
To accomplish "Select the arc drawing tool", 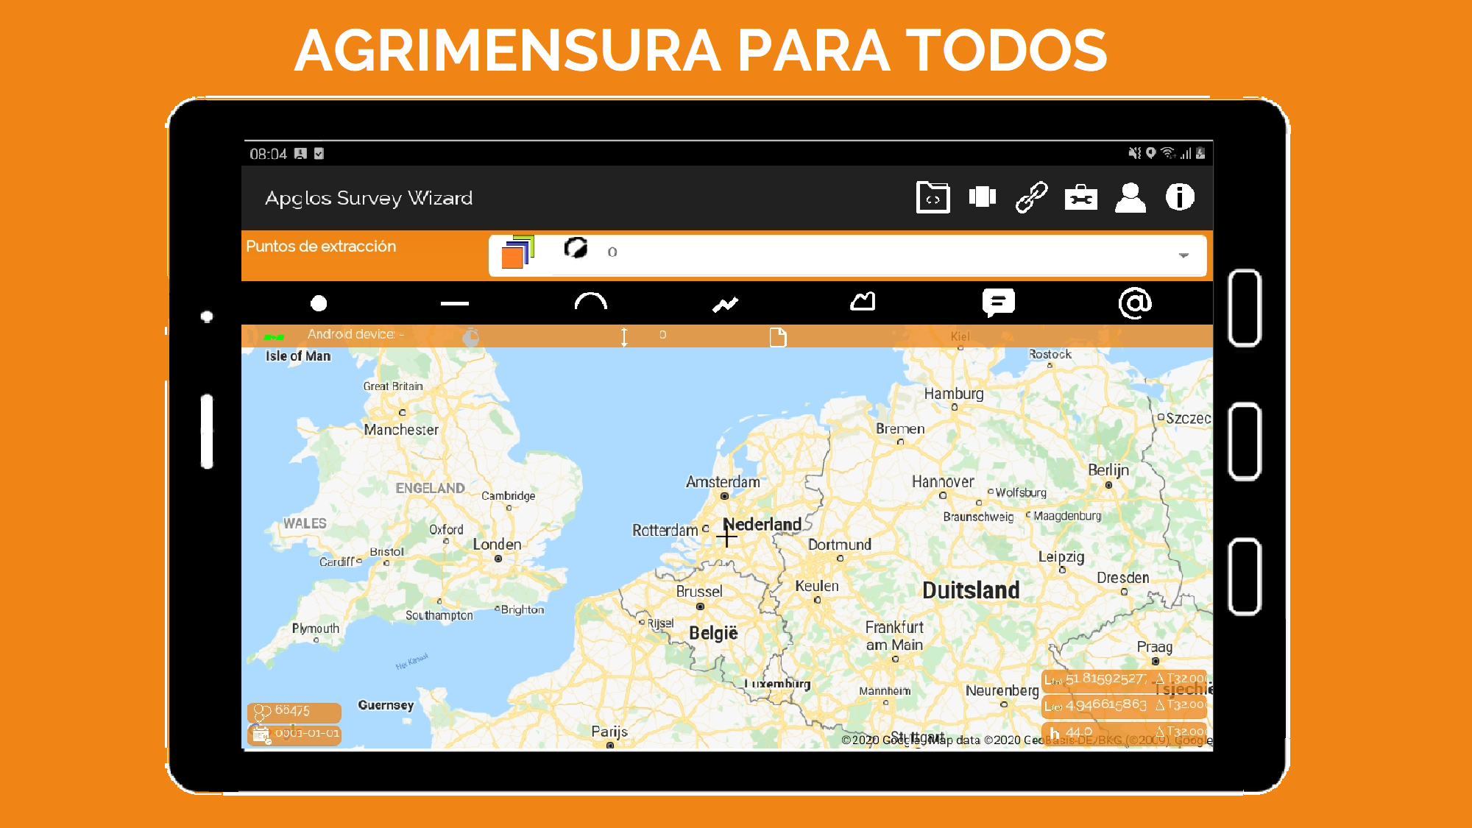I will (590, 302).
